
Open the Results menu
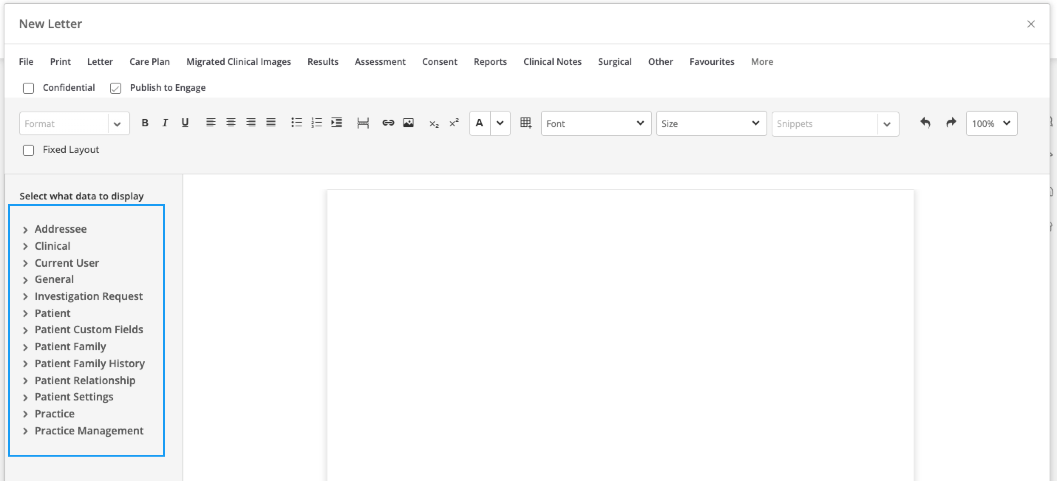323,62
